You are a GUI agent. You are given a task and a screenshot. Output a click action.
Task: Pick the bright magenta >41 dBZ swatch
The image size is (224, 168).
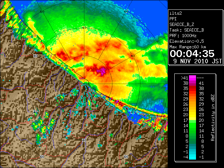192,78
